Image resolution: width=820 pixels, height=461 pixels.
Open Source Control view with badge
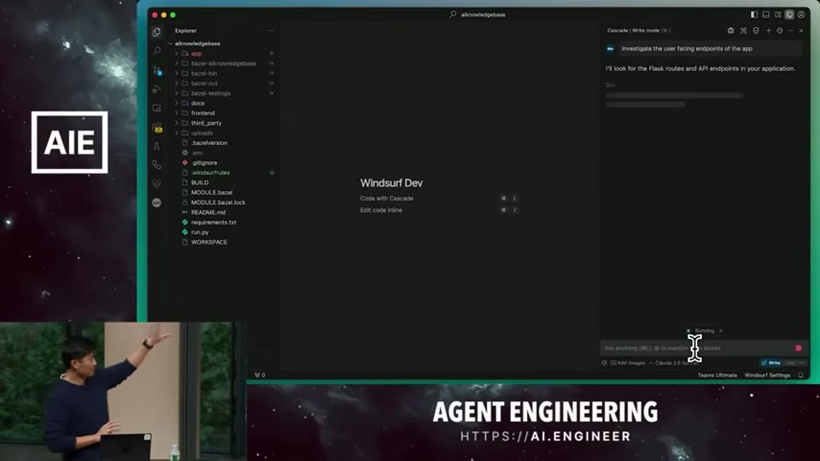157,70
